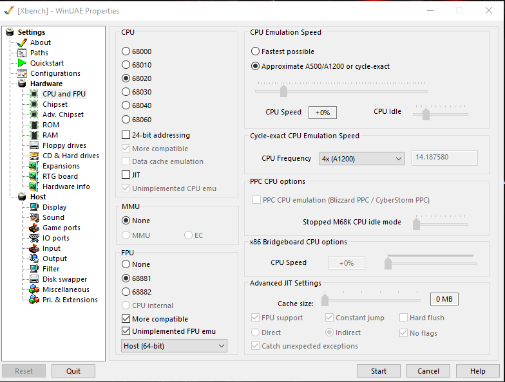Click the Start button

[379, 370]
